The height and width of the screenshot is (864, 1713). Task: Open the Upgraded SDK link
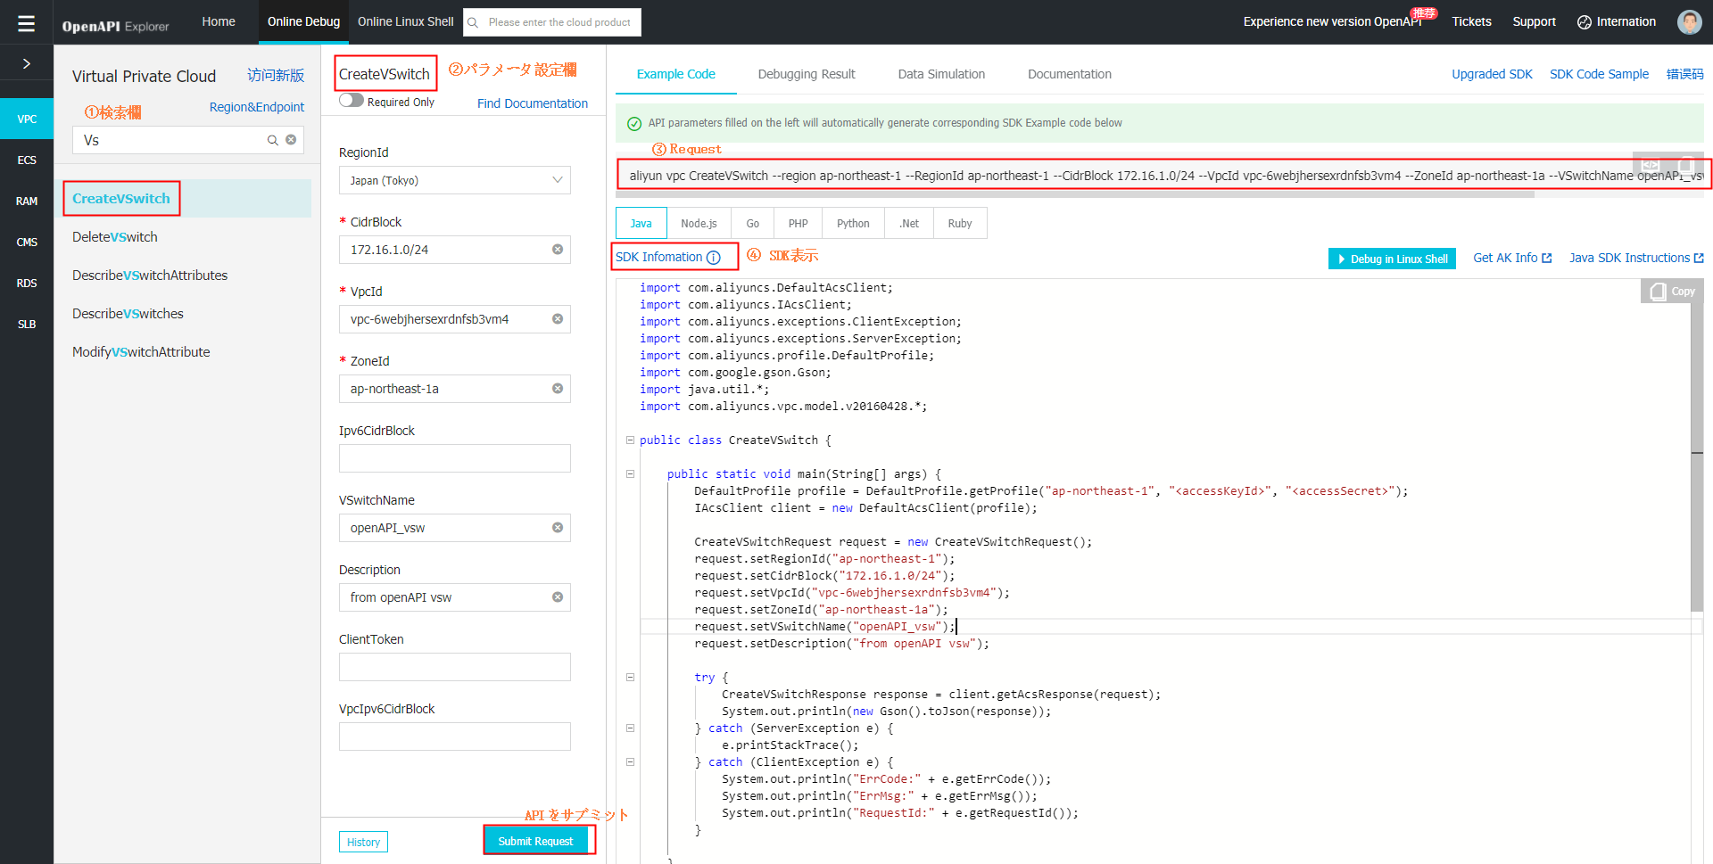coord(1492,74)
